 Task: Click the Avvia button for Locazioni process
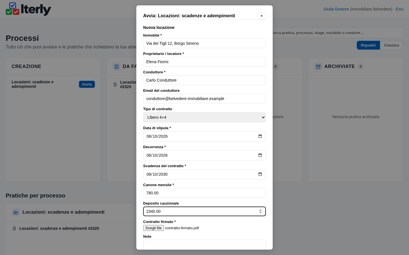point(87,84)
